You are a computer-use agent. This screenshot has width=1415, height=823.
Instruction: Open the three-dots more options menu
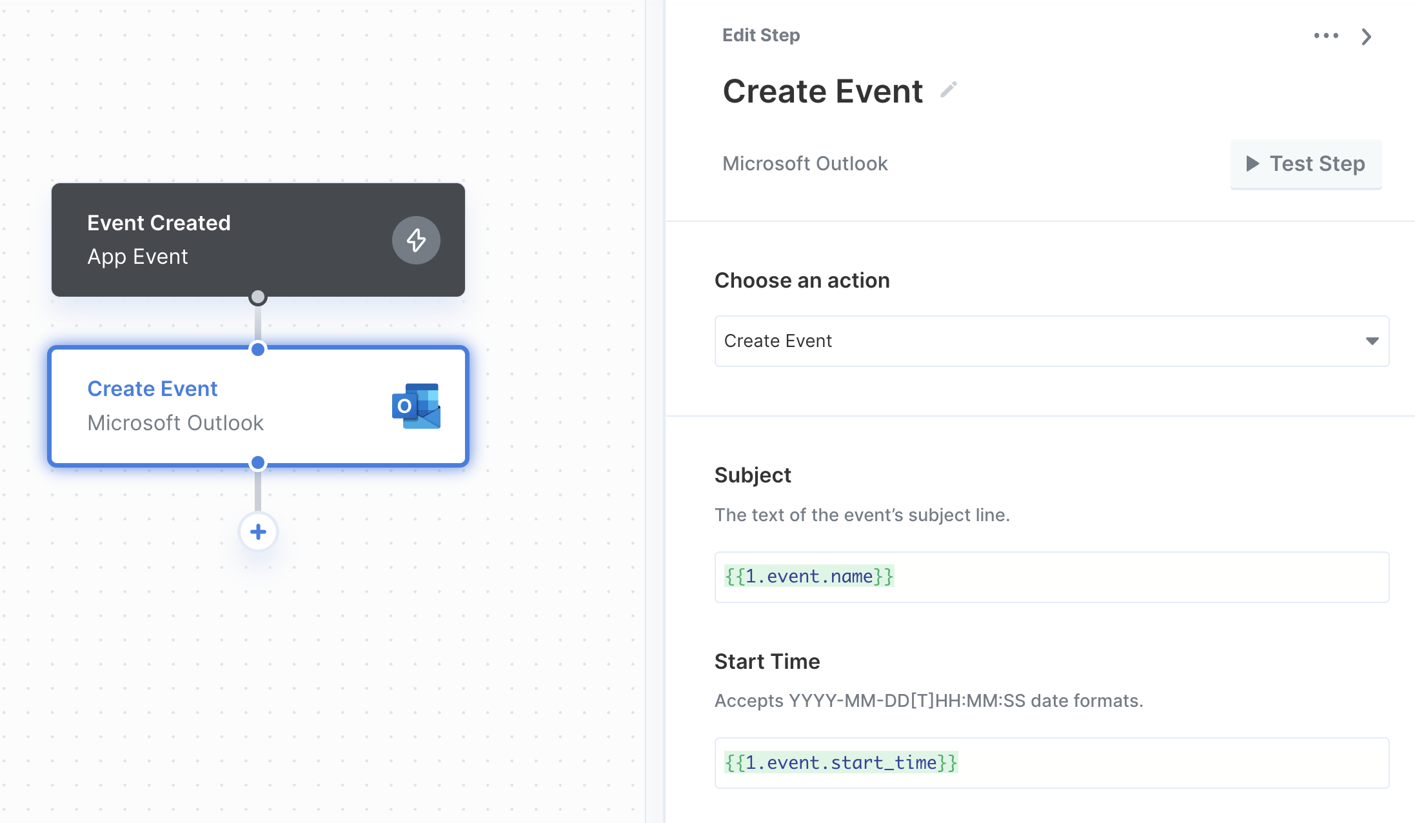pos(1326,35)
